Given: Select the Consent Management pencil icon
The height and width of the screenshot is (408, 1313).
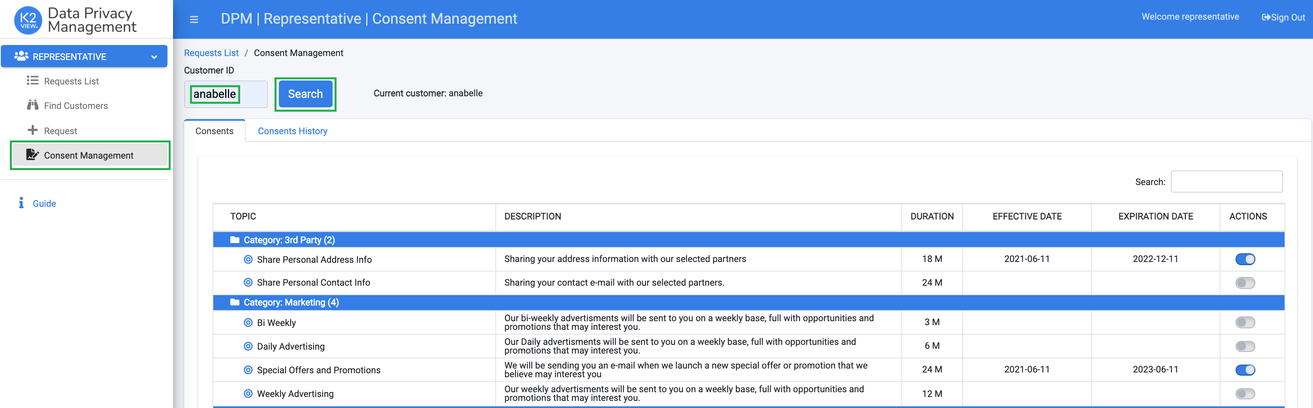Looking at the screenshot, I should (32, 155).
